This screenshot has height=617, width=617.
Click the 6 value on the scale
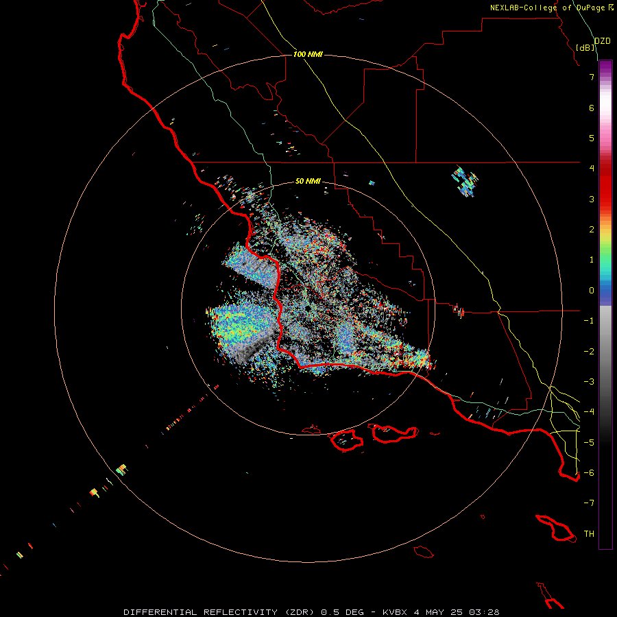point(592,108)
